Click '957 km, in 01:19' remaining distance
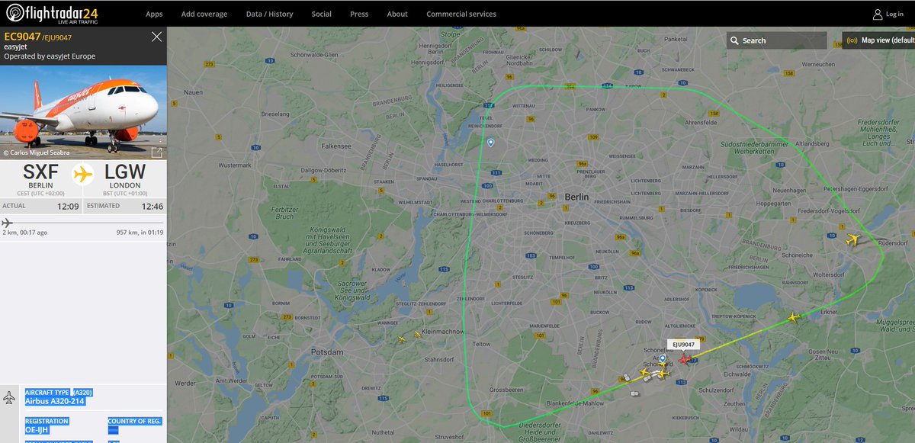Screen dimensions: 915x443 pos(140,233)
